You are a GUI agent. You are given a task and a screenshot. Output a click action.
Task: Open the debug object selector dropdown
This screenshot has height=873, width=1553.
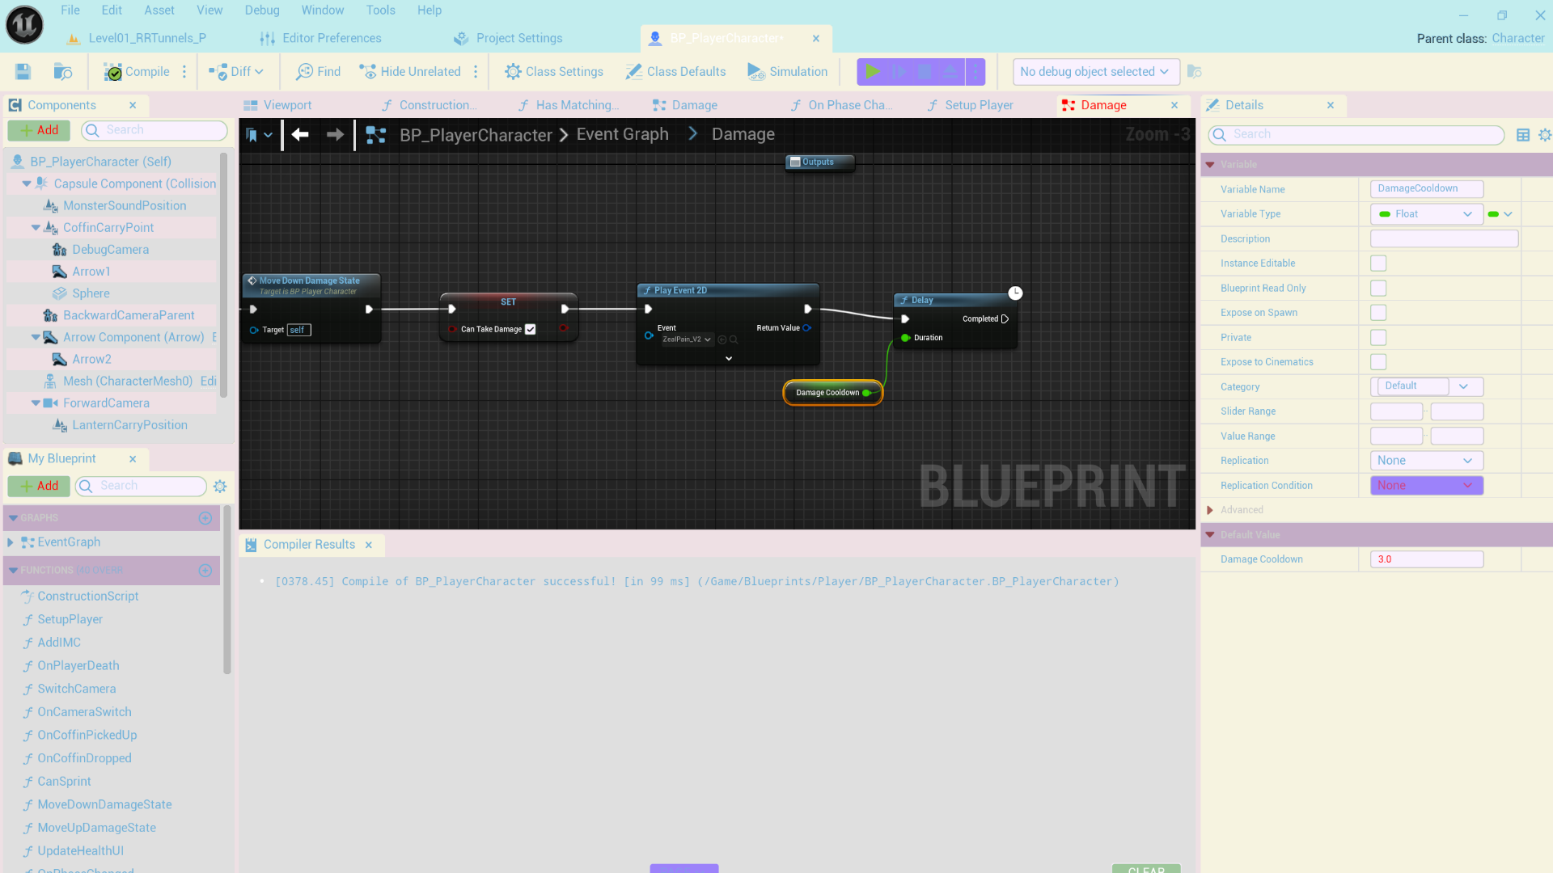pyautogui.click(x=1095, y=72)
